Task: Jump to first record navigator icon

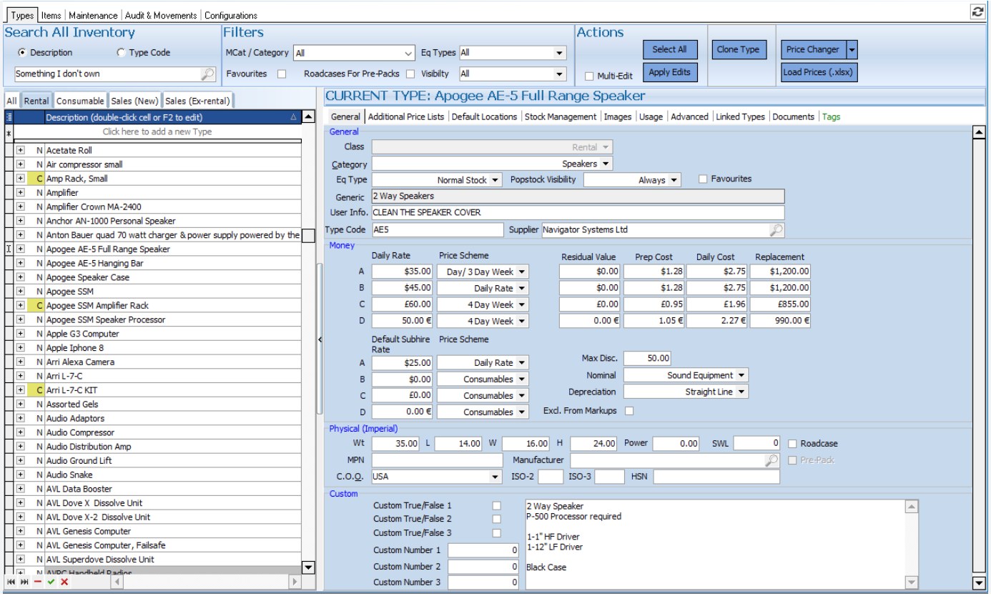Action: pyautogui.click(x=11, y=582)
